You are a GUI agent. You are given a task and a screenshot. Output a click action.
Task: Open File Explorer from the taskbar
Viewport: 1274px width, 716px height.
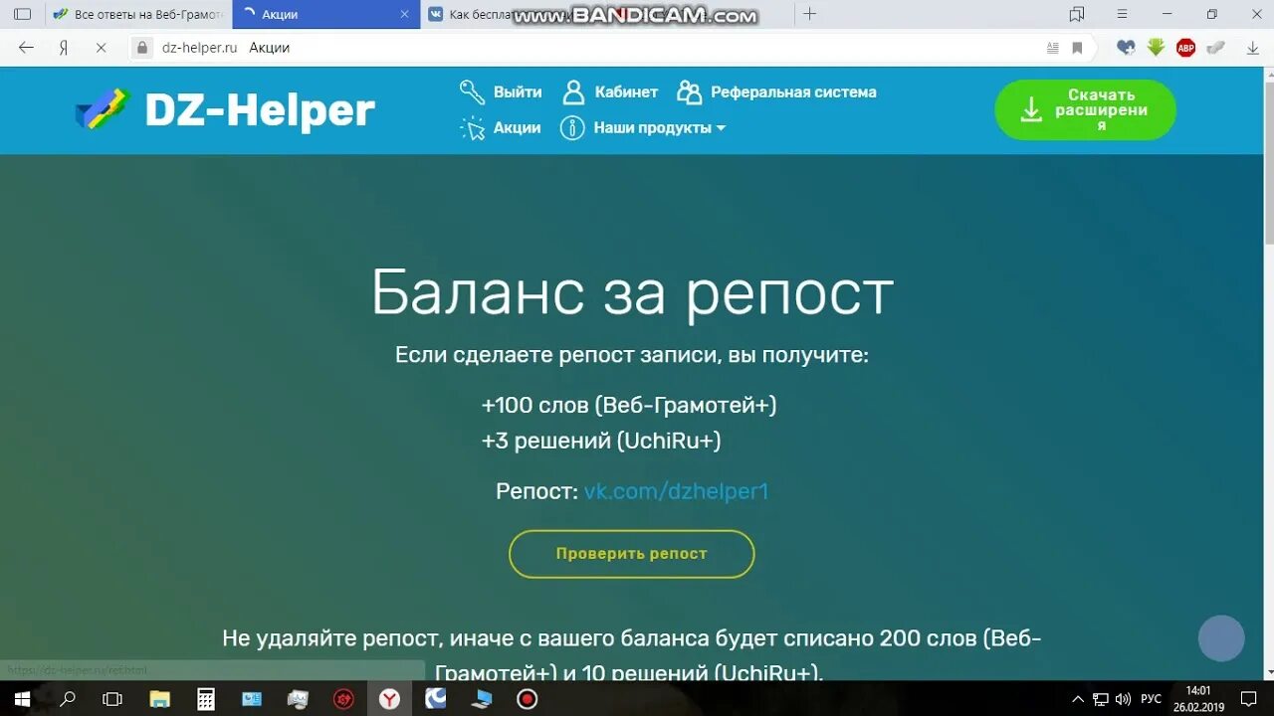click(159, 699)
